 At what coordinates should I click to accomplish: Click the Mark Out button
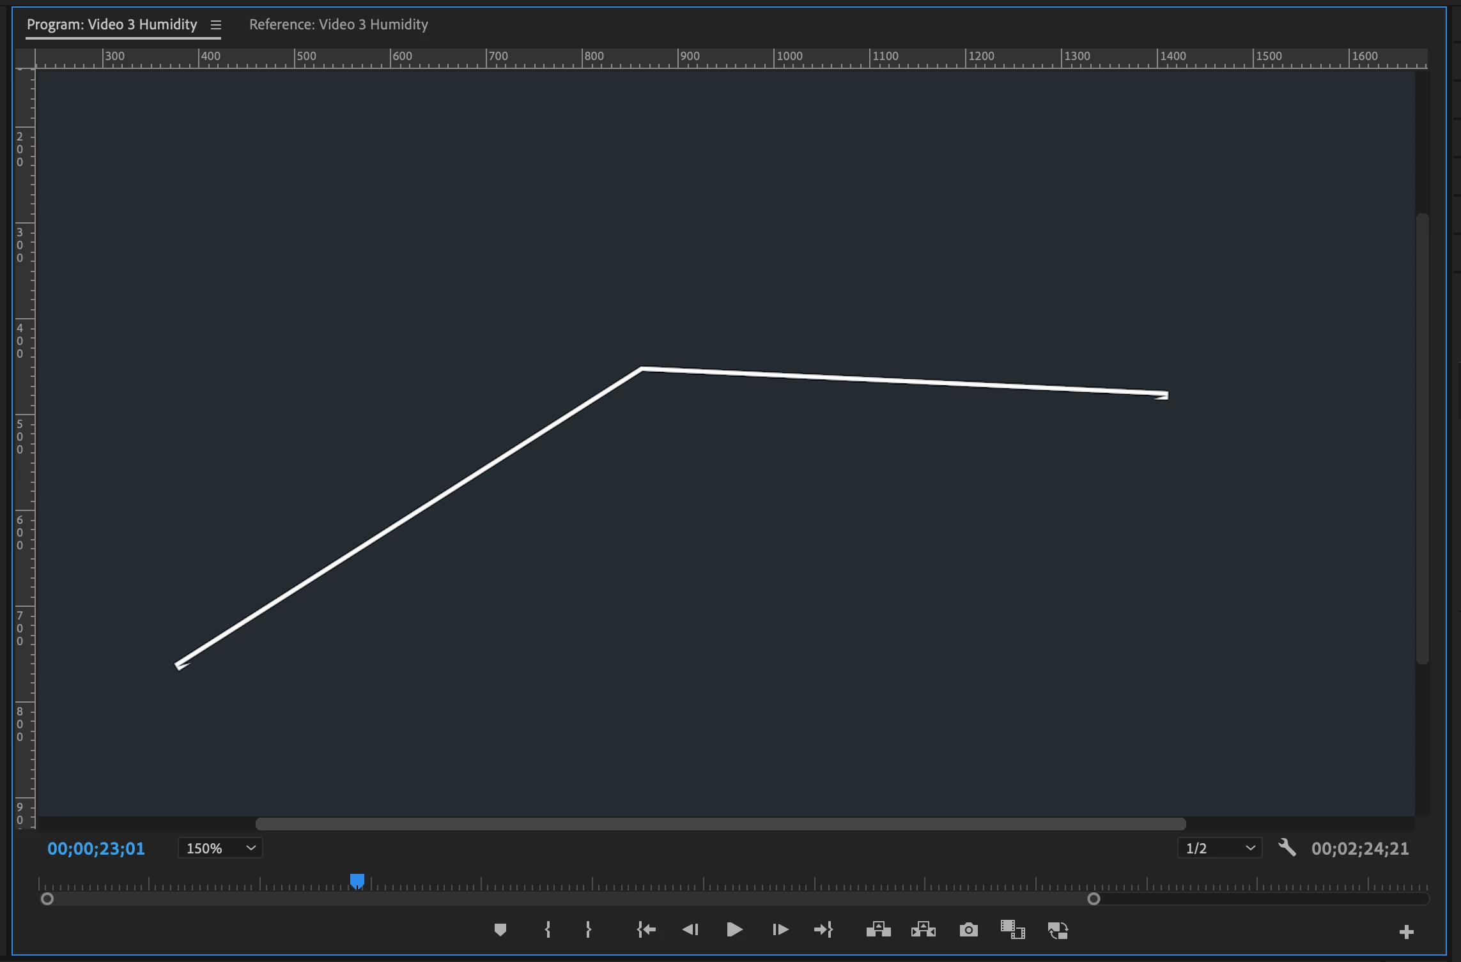pyautogui.click(x=588, y=929)
